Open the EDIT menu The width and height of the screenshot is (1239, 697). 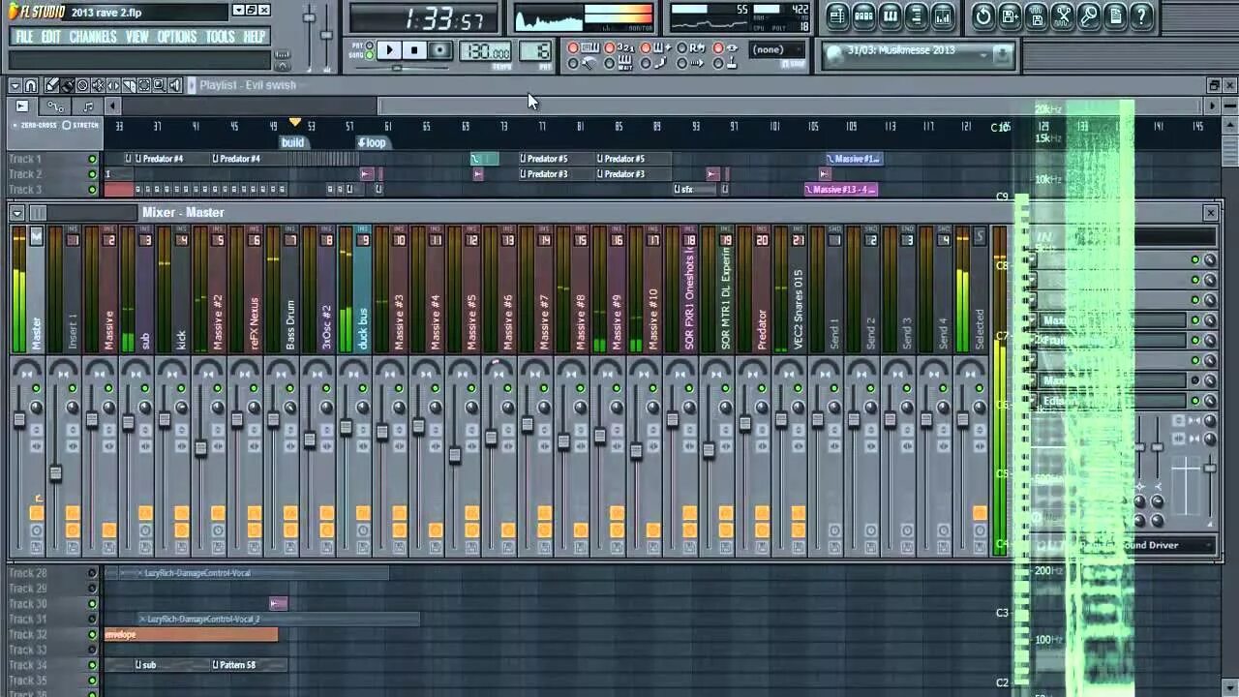point(51,37)
